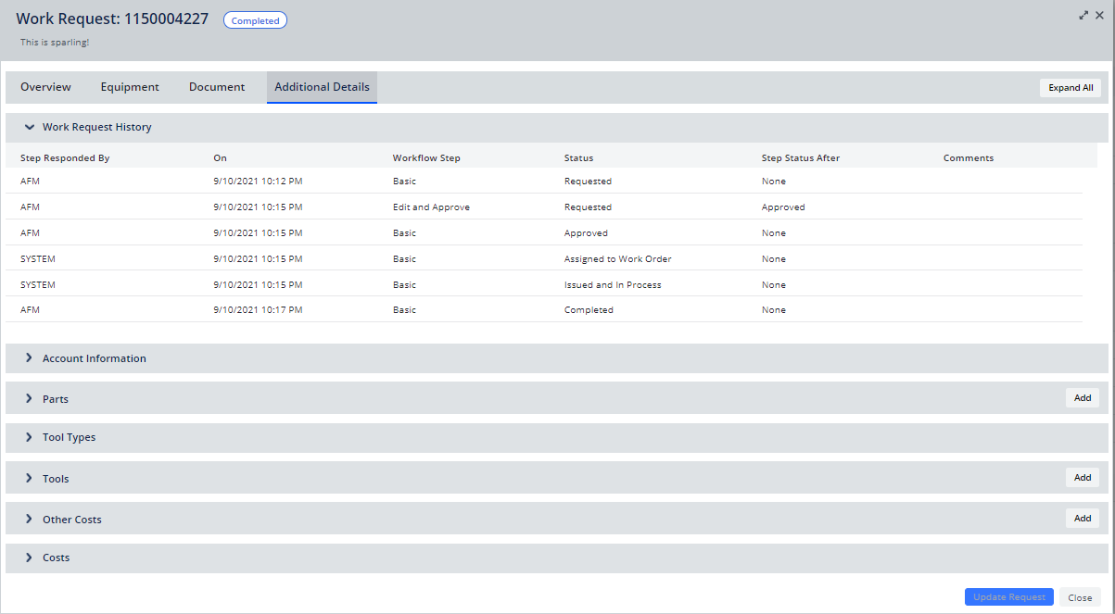Click Add next to Tools
Viewport: 1115px width, 614px height.
pyautogui.click(x=1082, y=477)
